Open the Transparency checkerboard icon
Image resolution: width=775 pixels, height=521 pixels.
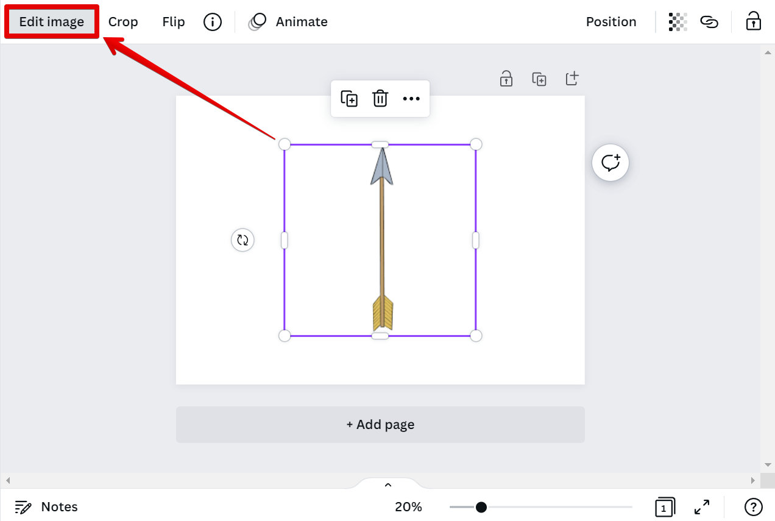tap(678, 22)
